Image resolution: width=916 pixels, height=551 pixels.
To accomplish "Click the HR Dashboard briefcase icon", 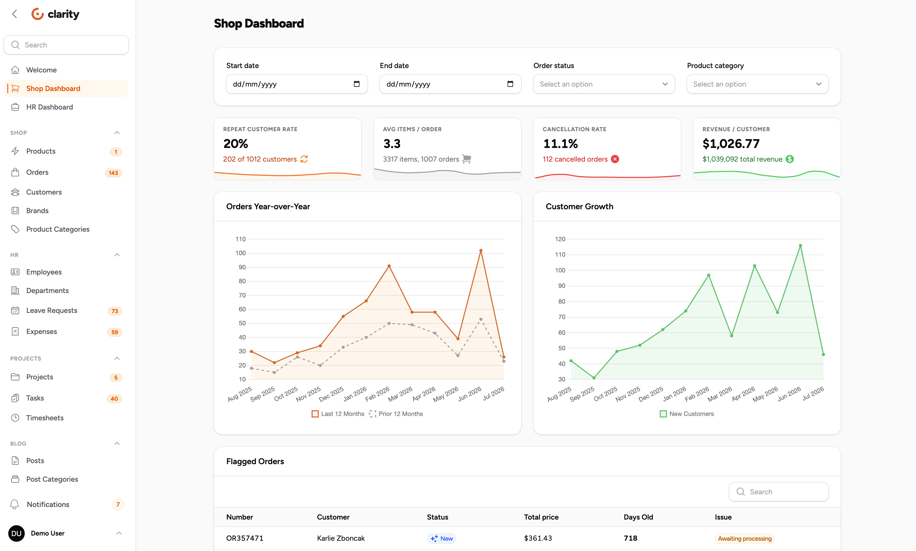I will (15, 107).
